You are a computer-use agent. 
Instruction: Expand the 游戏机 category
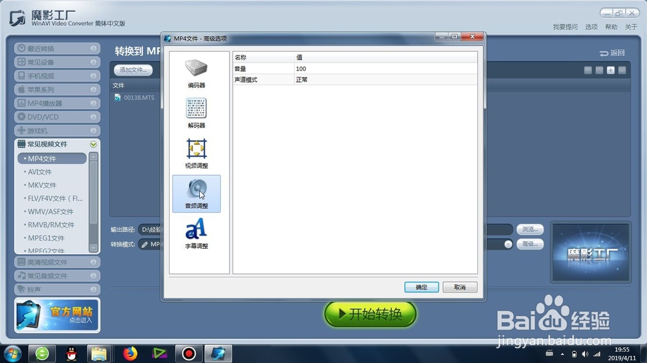coord(58,130)
